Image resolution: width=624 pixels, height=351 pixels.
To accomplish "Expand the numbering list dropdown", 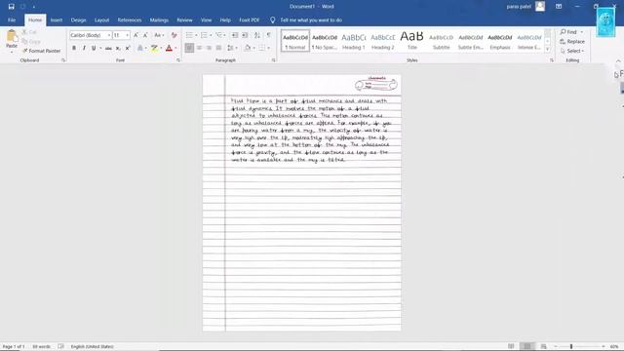I will [x=211, y=35].
